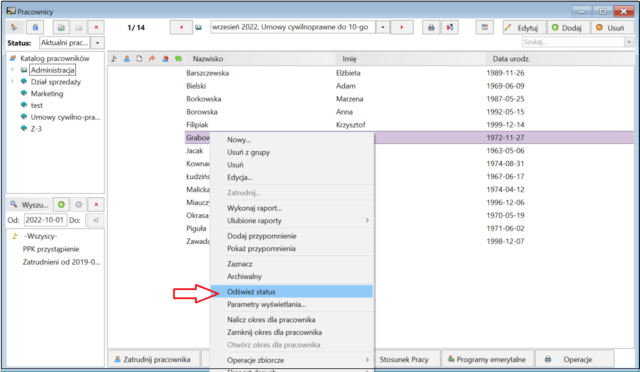Select Archiwalny menu entry
640x372 pixels.
[x=291, y=277]
